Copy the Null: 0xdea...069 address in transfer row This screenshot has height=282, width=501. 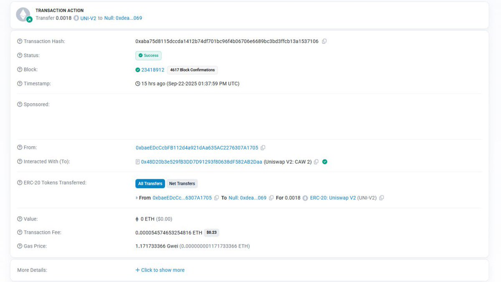point(271,198)
